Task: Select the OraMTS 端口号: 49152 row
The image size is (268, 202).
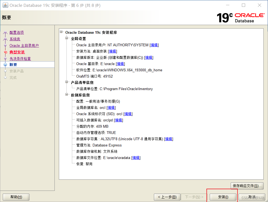Action: [95, 76]
